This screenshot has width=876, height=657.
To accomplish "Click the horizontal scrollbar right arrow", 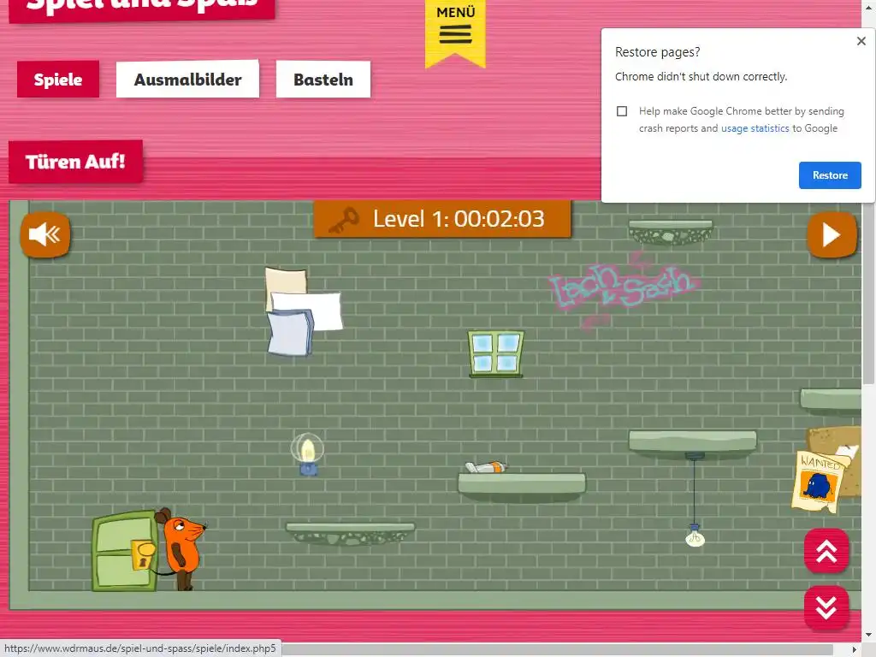I will tap(855, 649).
